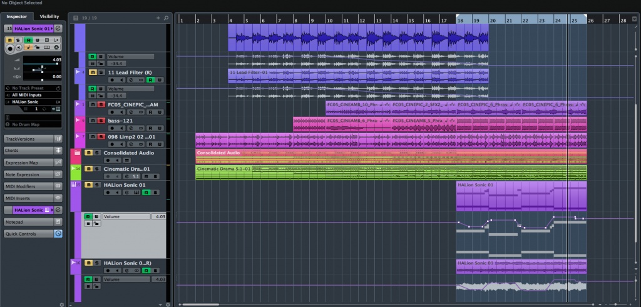Viewport: 641px width, 307px height.
Task: Toggle read automation on 11 Lead Filter track
Action: click(150, 80)
